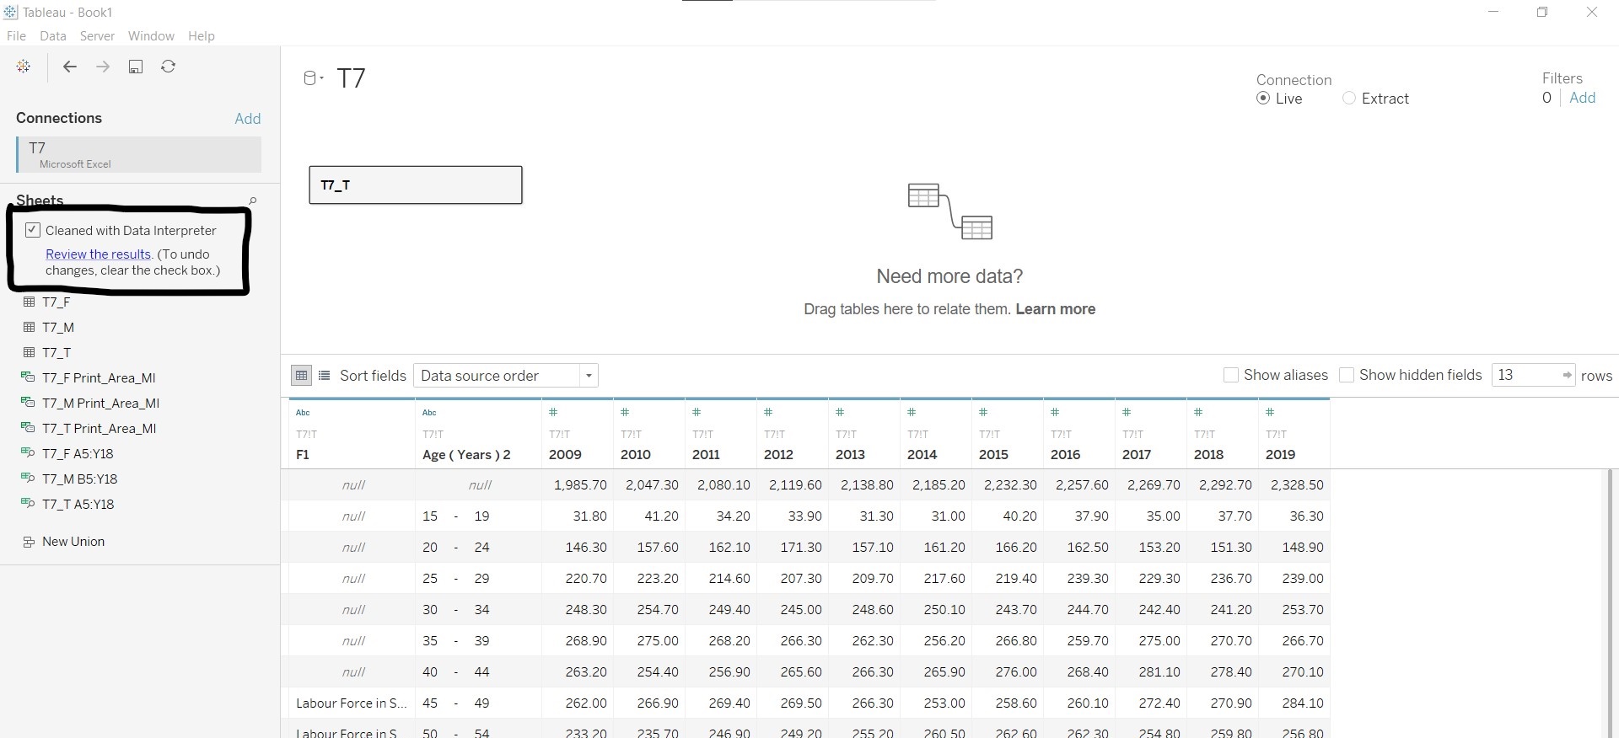Click interpreter table icon for T7_T A5:Y18

point(28,504)
